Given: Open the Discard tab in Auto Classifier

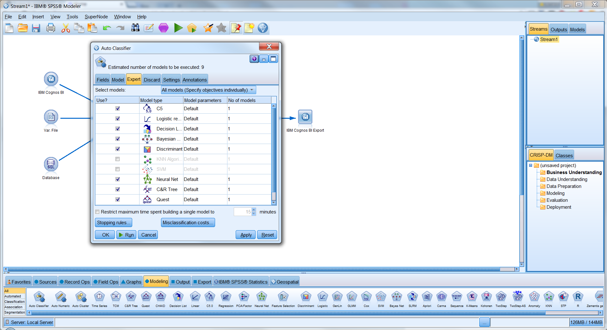Looking at the screenshot, I should click(152, 80).
